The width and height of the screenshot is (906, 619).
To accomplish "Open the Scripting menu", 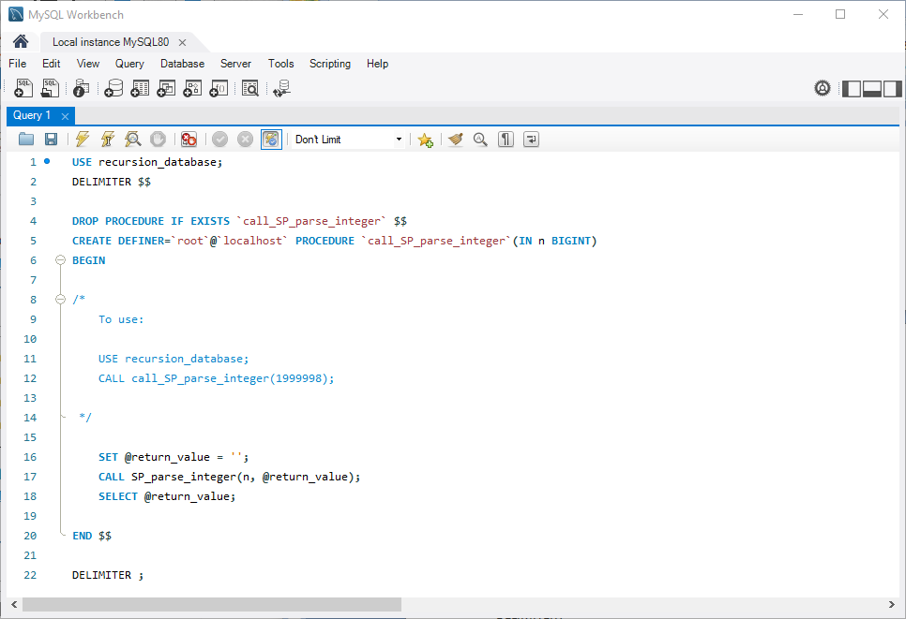I will [x=329, y=64].
